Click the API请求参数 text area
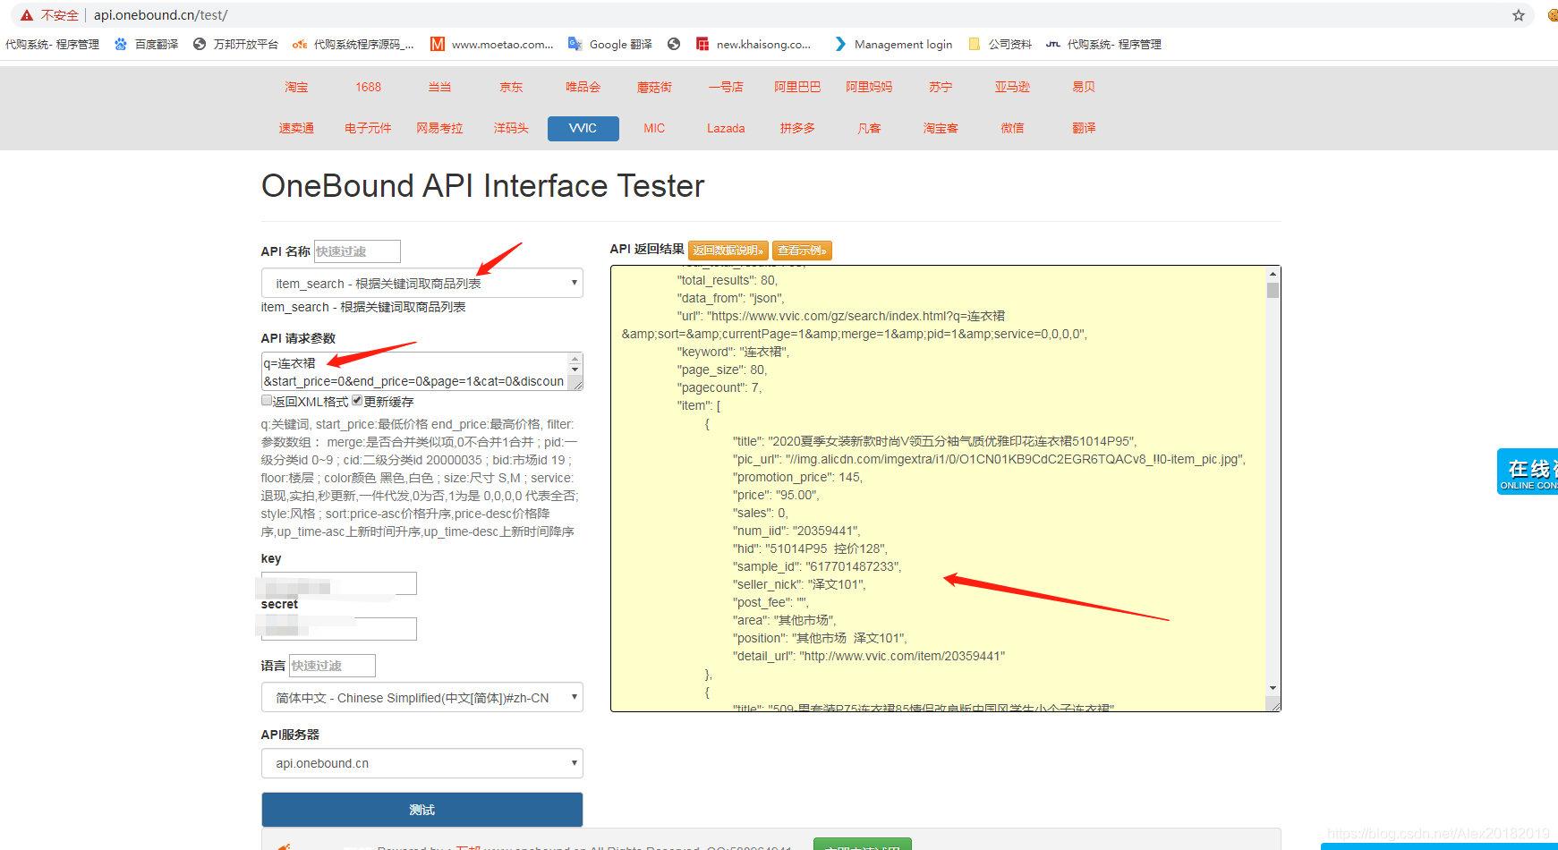1558x850 pixels. (x=415, y=371)
